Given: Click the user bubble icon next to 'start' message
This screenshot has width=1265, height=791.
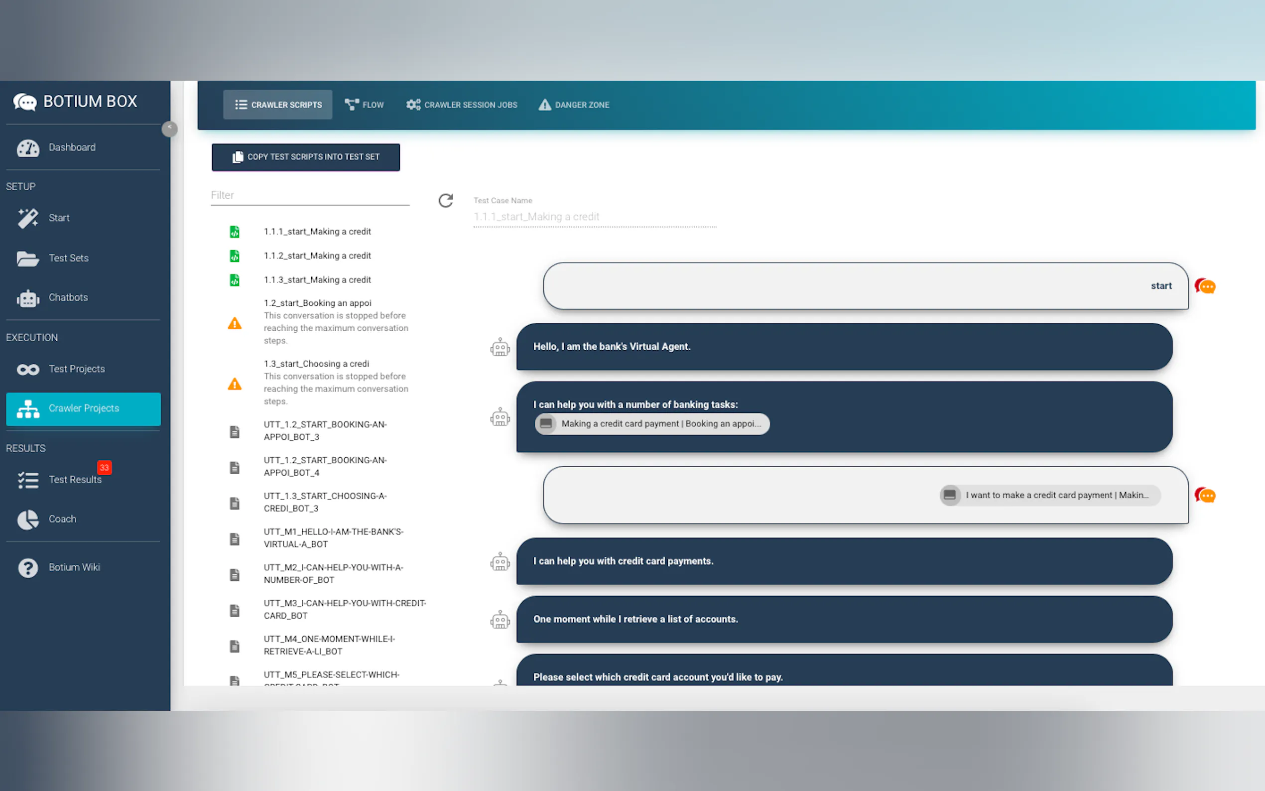Looking at the screenshot, I should click(1205, 286).
